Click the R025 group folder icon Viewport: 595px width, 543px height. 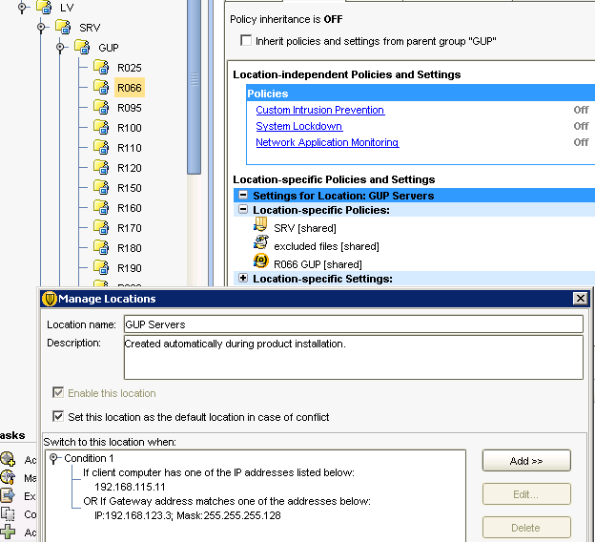coord(101,67)
